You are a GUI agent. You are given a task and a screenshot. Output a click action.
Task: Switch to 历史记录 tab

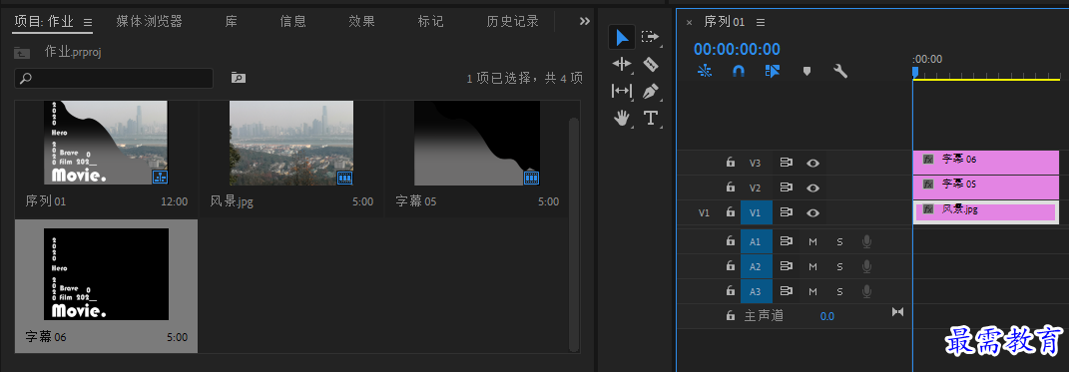513,21
